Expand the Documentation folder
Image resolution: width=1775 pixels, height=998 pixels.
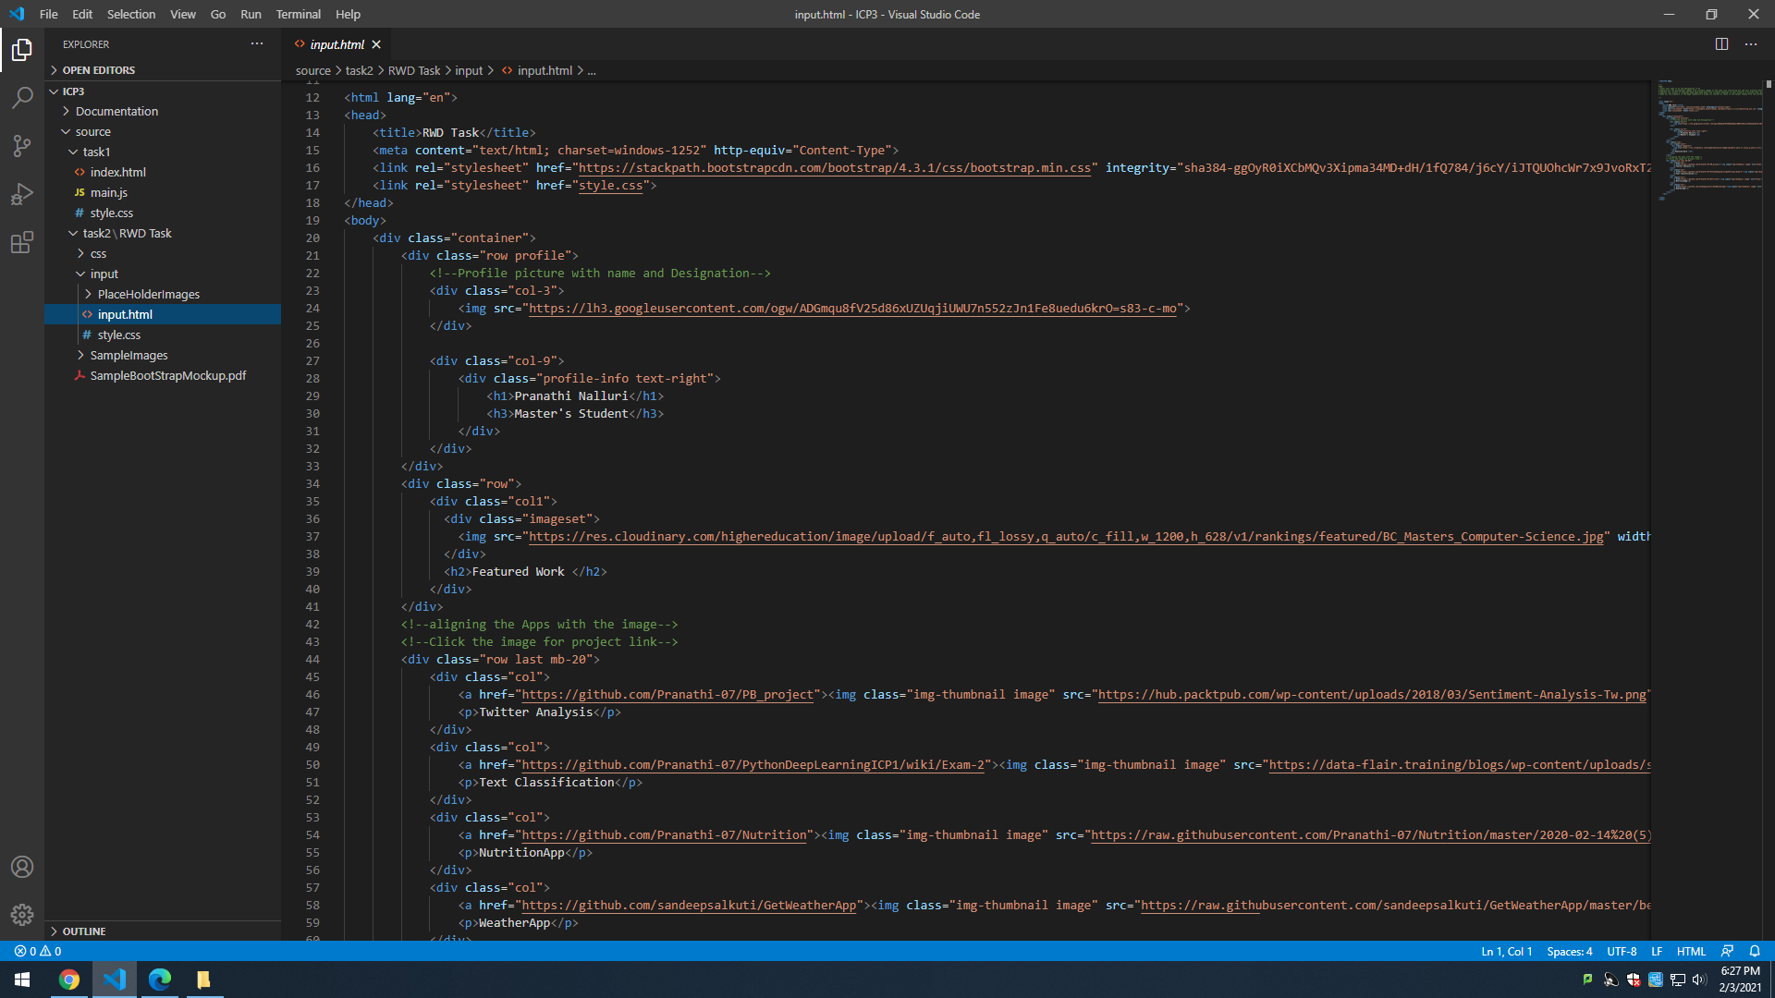coord(116,111)
